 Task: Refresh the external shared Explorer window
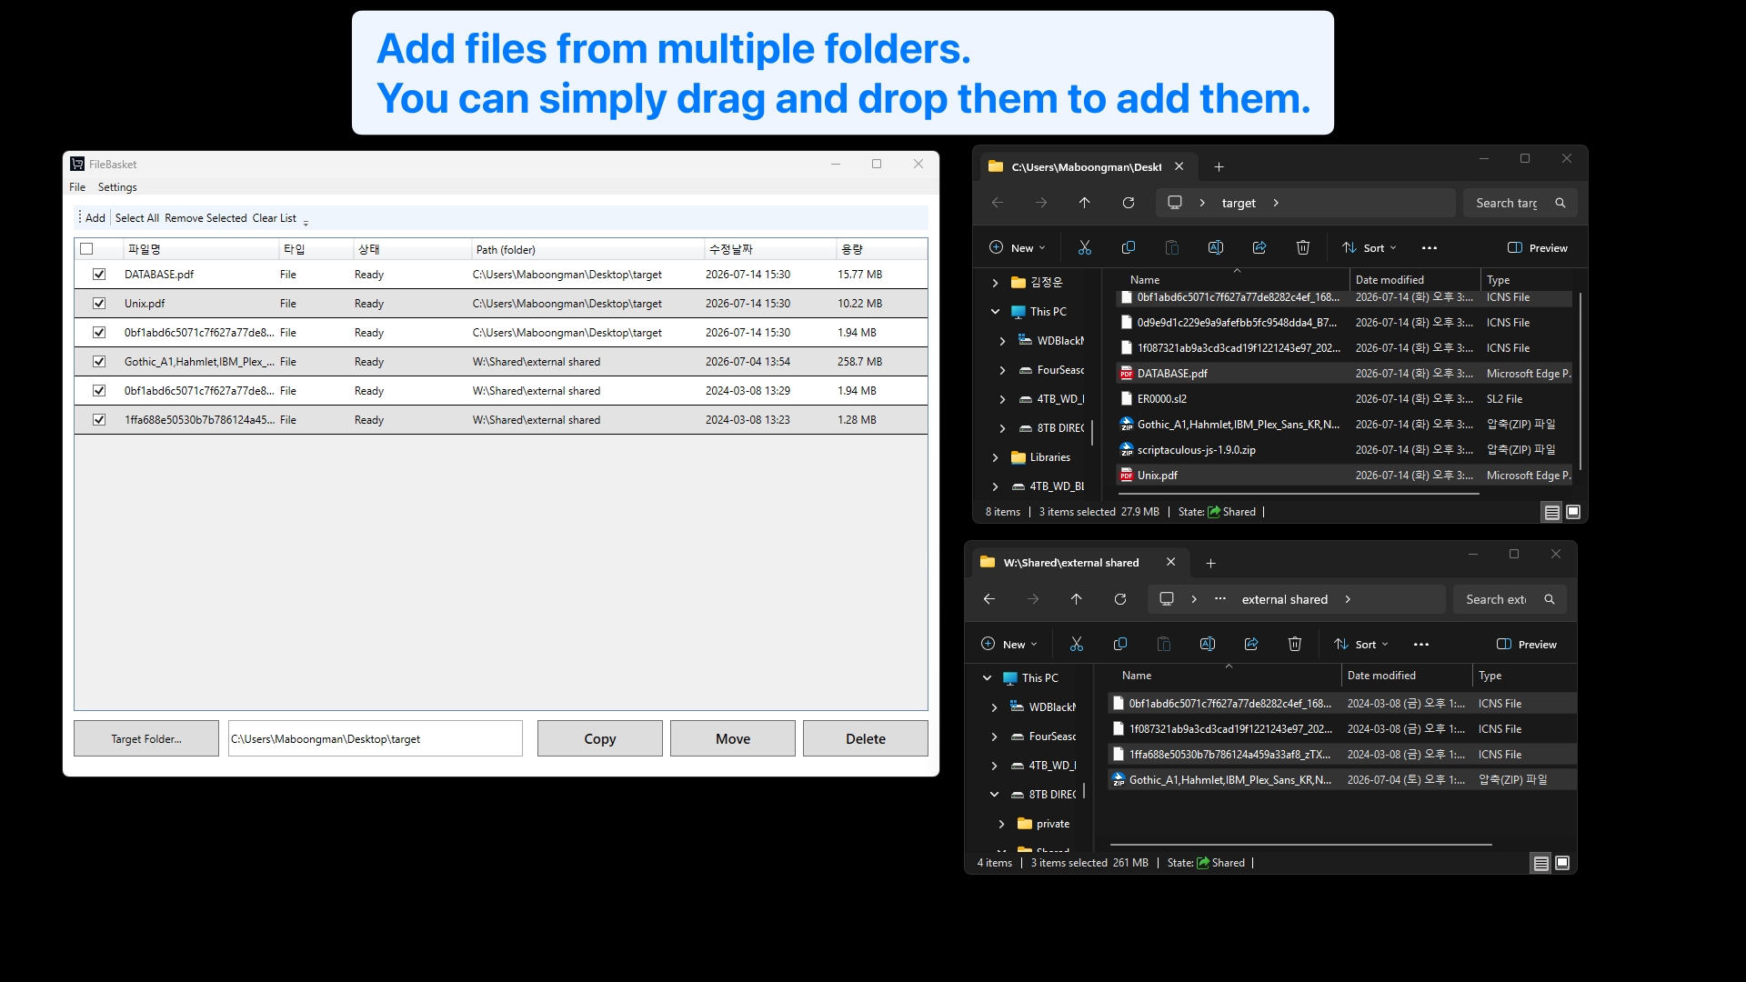pyautogui.click(x=1120, y=599)
